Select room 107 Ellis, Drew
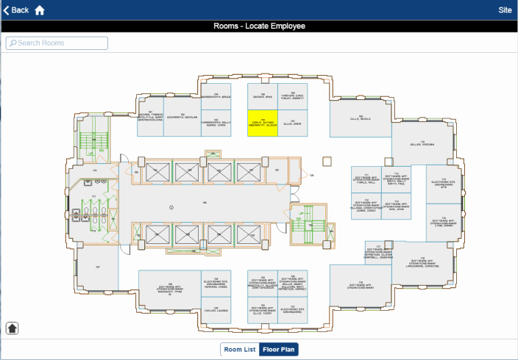Screen dimensions: 518x360 tap(292, 123)
